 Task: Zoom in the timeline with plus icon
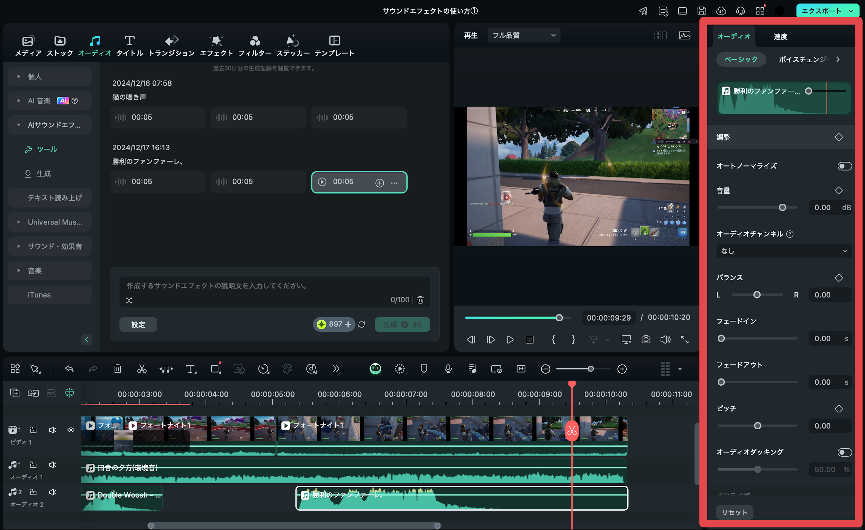click(622, 369)
